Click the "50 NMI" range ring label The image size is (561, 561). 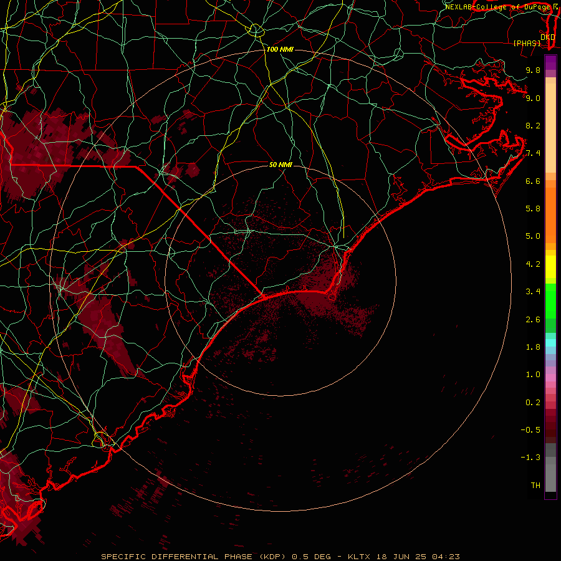[x=280, y=165]
